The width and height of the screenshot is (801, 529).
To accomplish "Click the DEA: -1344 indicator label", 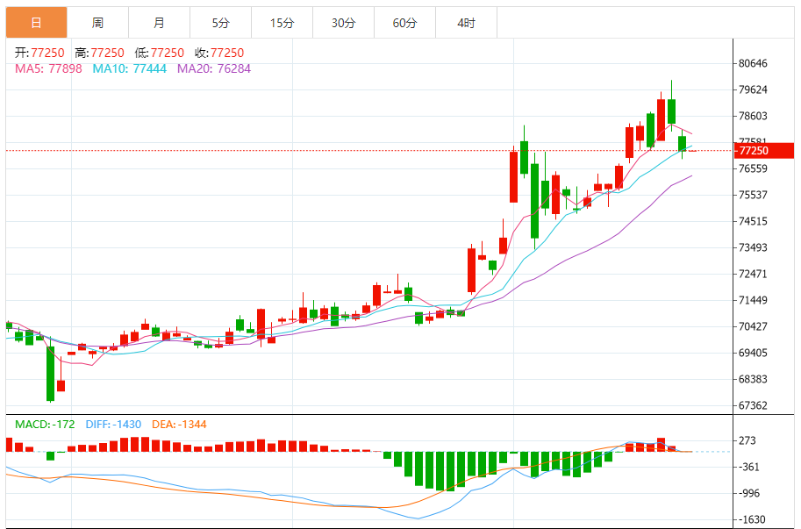I will (x=179, y=425).
